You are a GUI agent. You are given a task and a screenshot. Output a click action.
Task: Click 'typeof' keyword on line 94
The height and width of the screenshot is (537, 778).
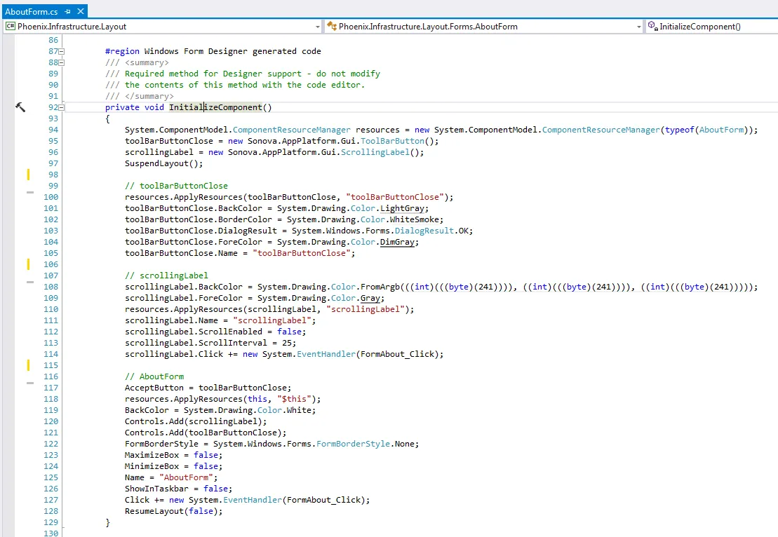click(x=679, y=130)
